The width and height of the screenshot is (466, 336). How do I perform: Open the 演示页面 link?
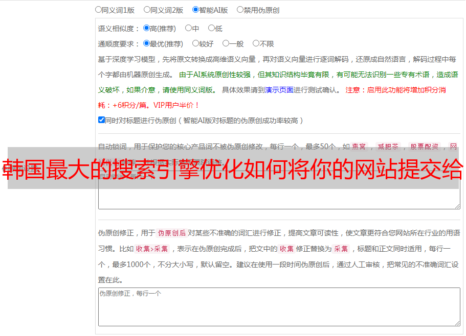pos(279,90)
